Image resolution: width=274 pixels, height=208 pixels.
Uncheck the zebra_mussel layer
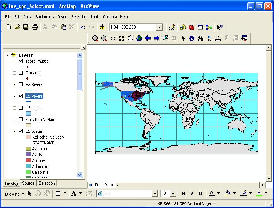[x=21, y=61]
